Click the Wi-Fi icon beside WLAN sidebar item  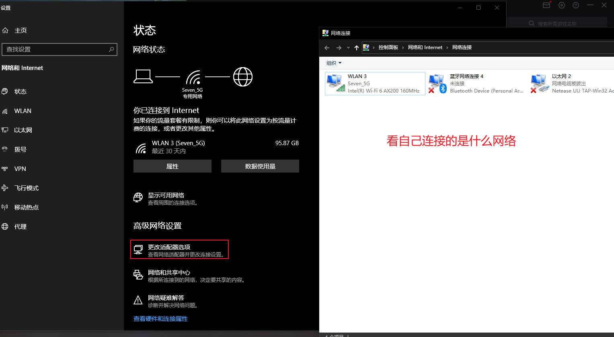5,111
